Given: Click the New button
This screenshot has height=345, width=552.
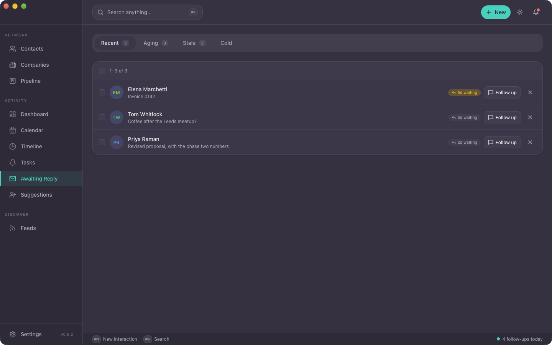Looking at the screenshot, I should [496, 12].
